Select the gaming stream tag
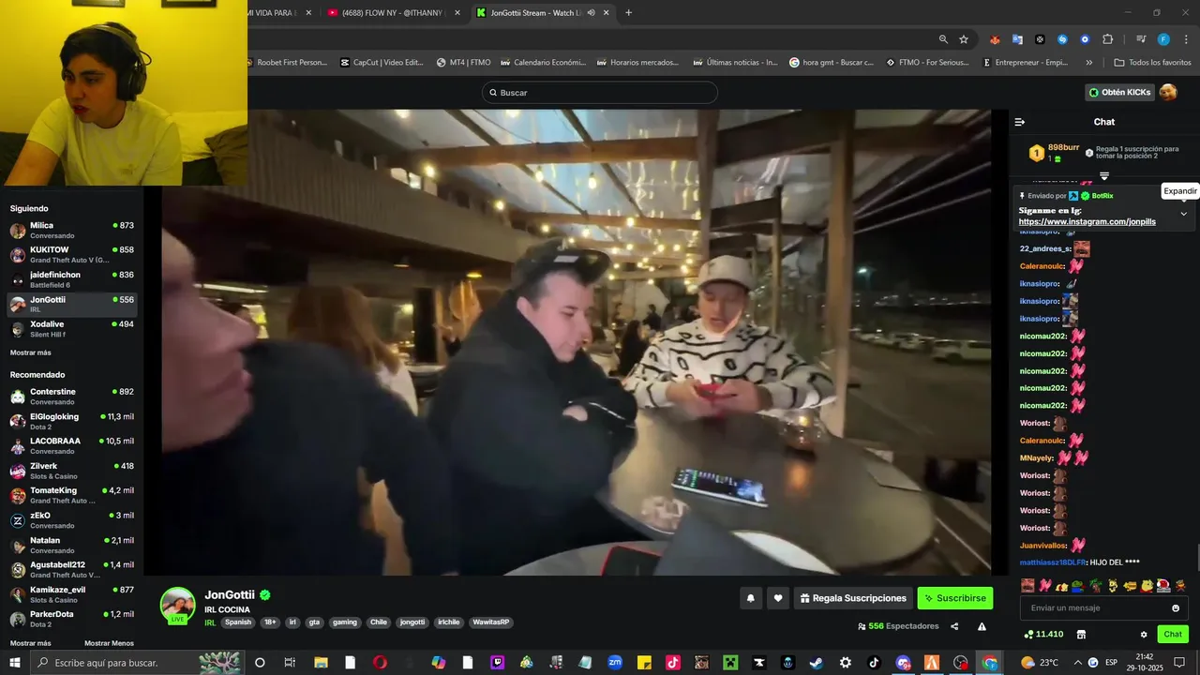 click(x=345, y=622)
